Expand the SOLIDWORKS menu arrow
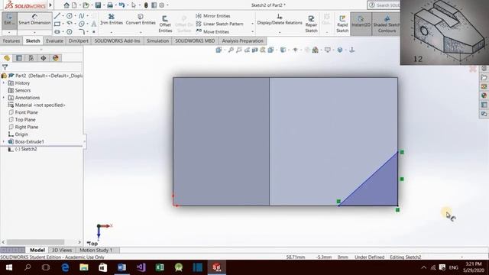489x275 pixels. [50, 5]
